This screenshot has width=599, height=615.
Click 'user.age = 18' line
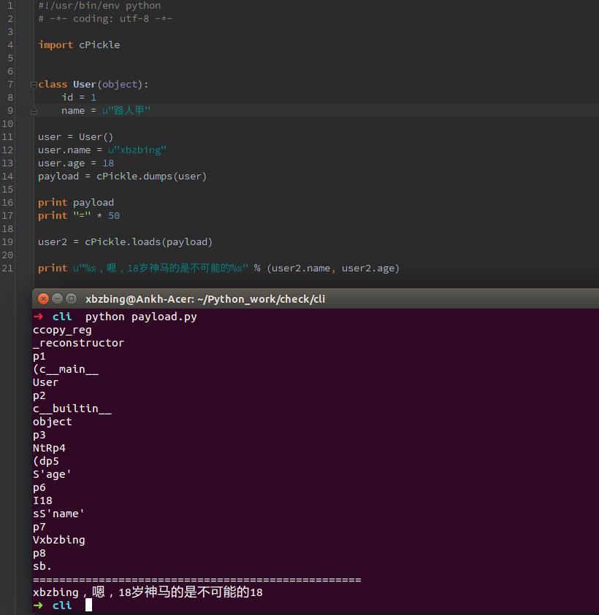(76, 163)
